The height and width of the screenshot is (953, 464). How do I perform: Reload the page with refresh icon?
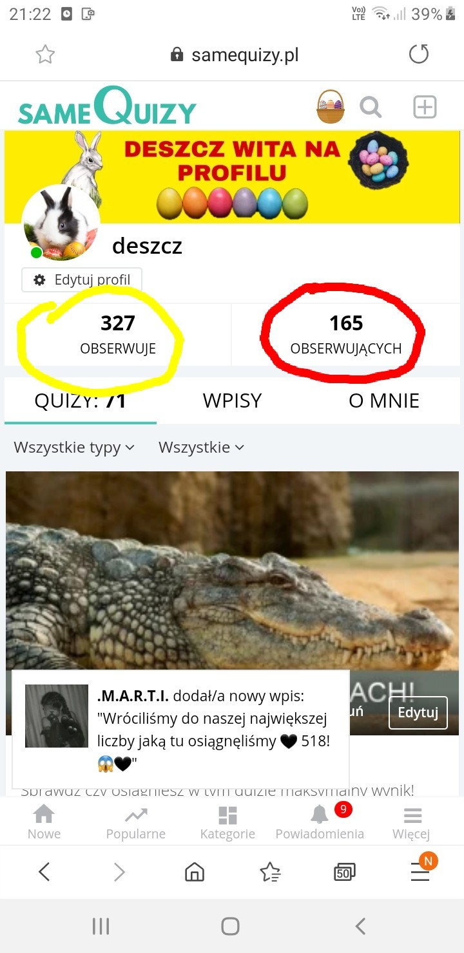(x=419, y=55)
